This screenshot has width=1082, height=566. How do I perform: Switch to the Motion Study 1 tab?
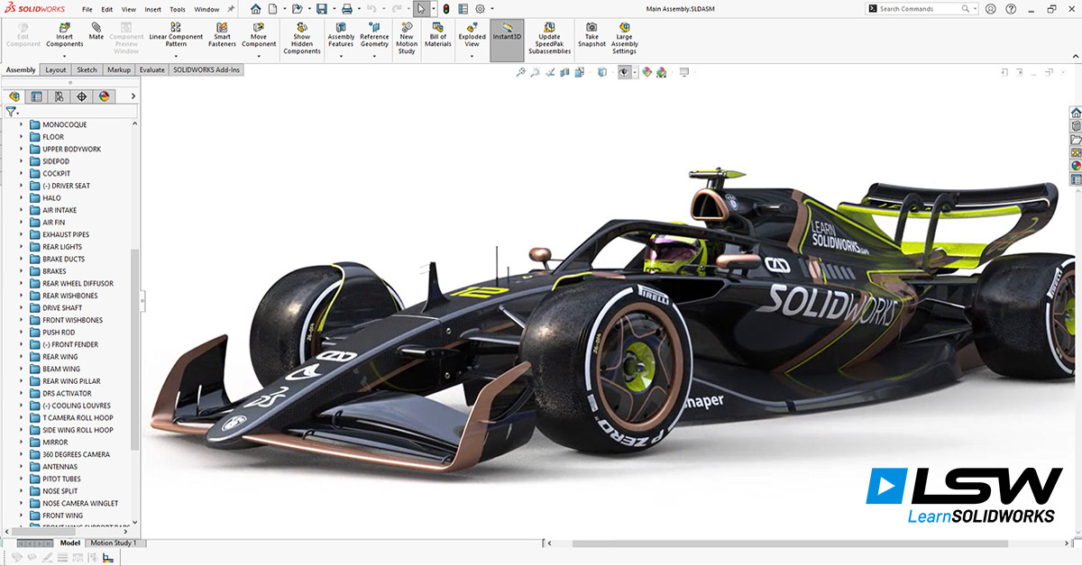pos(114,543)
